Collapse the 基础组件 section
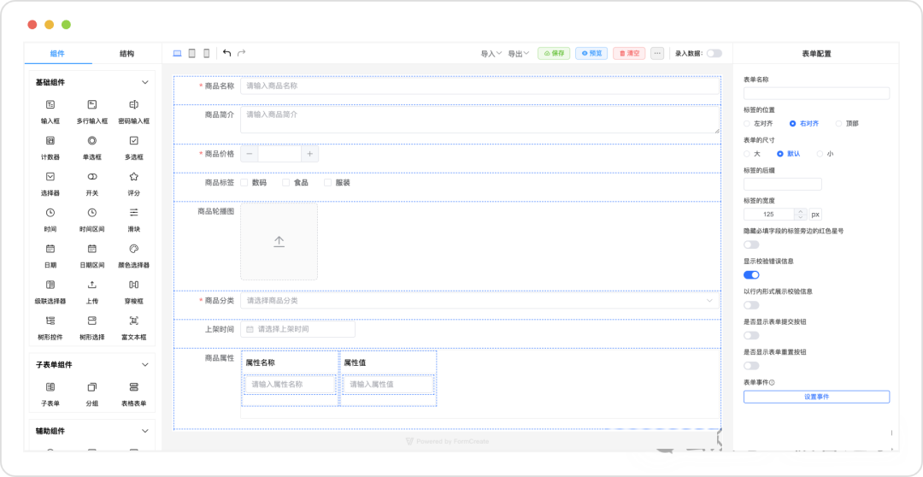Viewport: 923px width, 477px height. 144,82
